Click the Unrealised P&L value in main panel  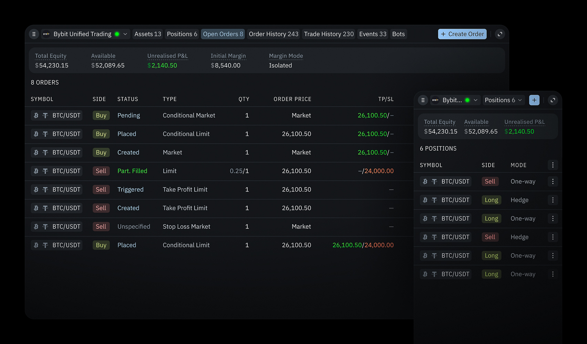pyautogui.click(x=162, y=65)
